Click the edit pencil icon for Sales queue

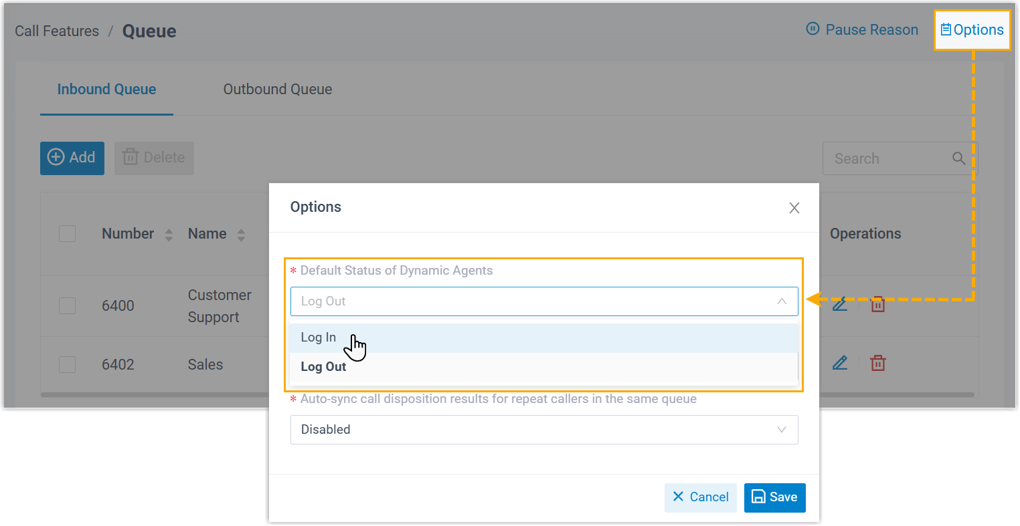tap(840, 363)
